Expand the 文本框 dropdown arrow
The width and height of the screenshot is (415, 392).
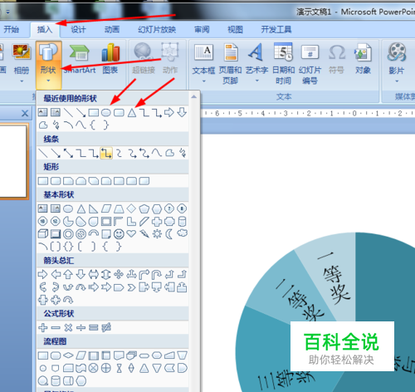click(x=204, y=81)
